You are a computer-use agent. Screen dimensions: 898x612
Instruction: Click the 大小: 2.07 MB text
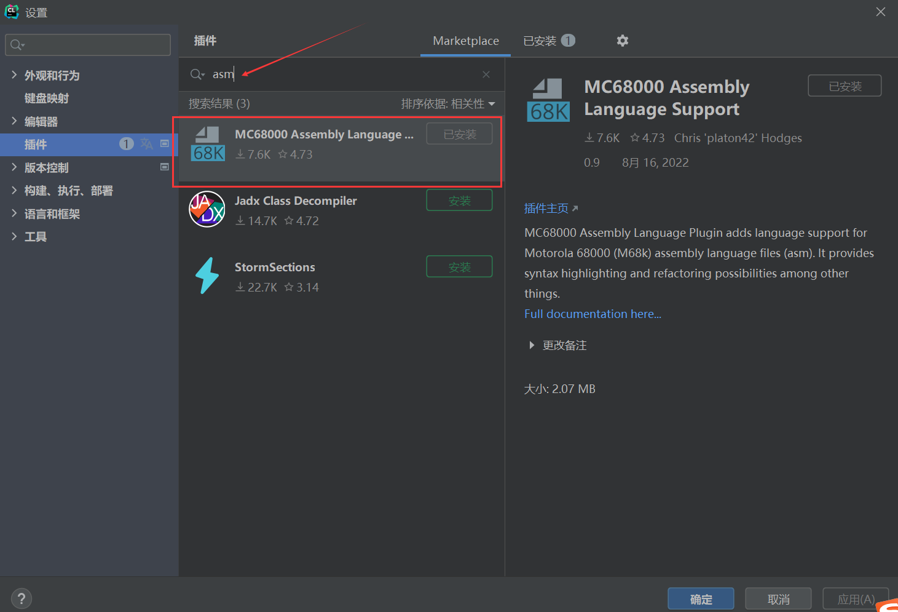tap(559, 389)
